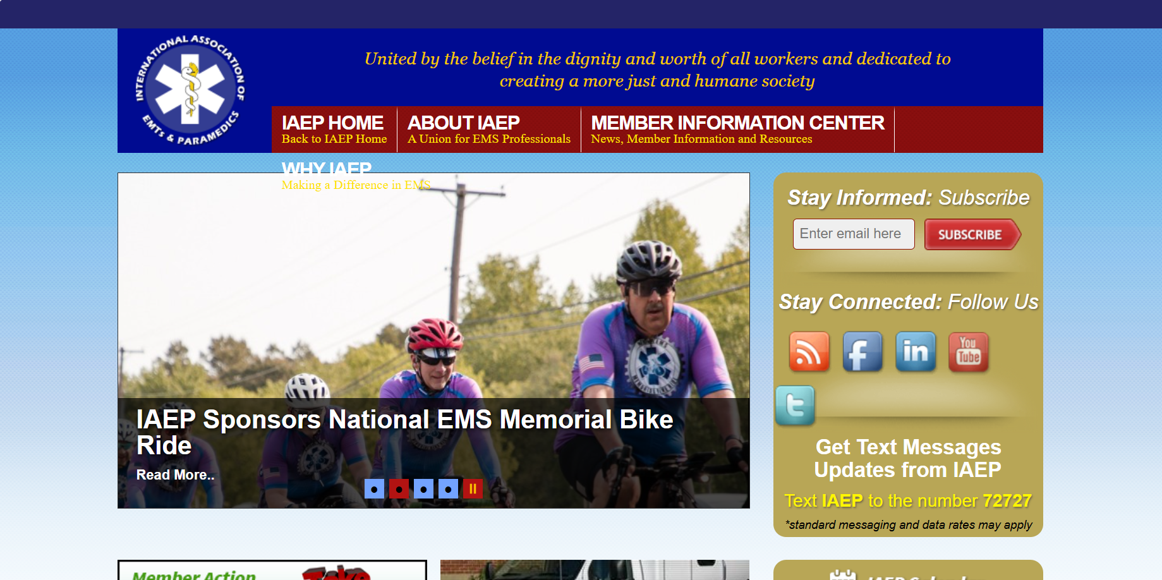Open the LinkedIn icon
Screen dimensions: 1162x580
[x=915, y=351]
